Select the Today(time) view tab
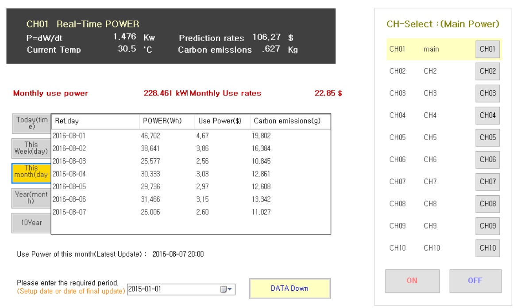 pos(31,123)
